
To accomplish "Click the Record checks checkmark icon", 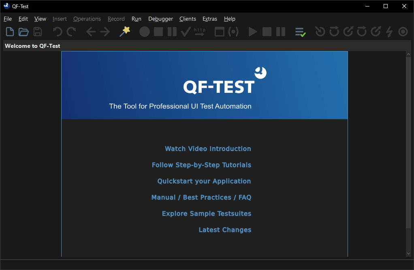I will click(186, 32).
